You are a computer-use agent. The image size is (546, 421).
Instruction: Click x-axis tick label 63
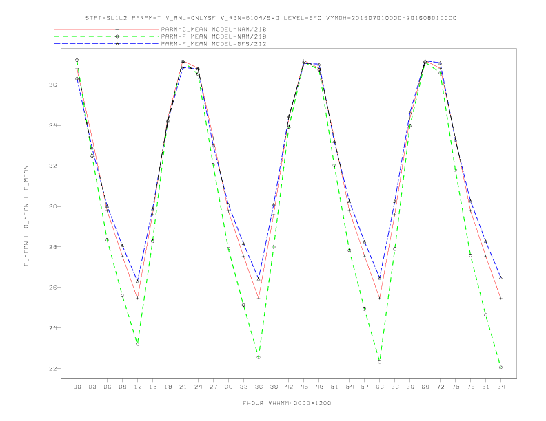(x=395, y=387)
